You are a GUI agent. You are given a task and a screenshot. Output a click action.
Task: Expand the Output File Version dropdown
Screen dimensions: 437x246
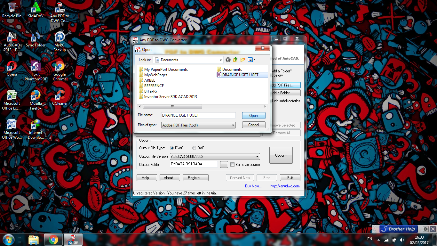[x=257, y=156]
